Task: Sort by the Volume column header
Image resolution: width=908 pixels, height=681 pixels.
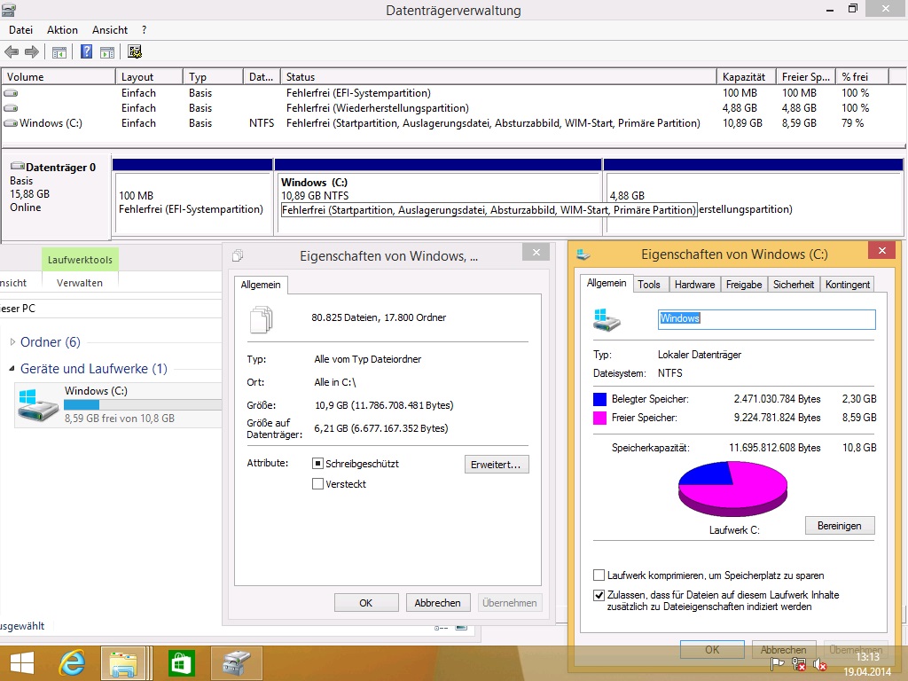Action: (59, 76)
